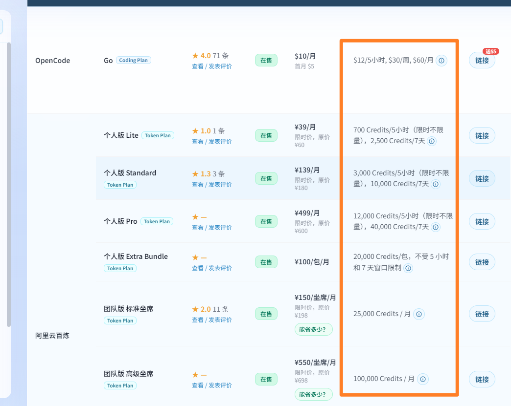Click quota text 25,000 Credits / 月
Screen dimensions: 511x406
tap(382, 314)
